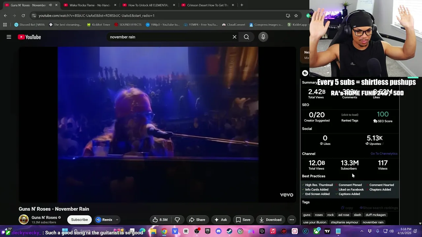Open the Chrome apps grid in bookmarks bar

[5, 25]
